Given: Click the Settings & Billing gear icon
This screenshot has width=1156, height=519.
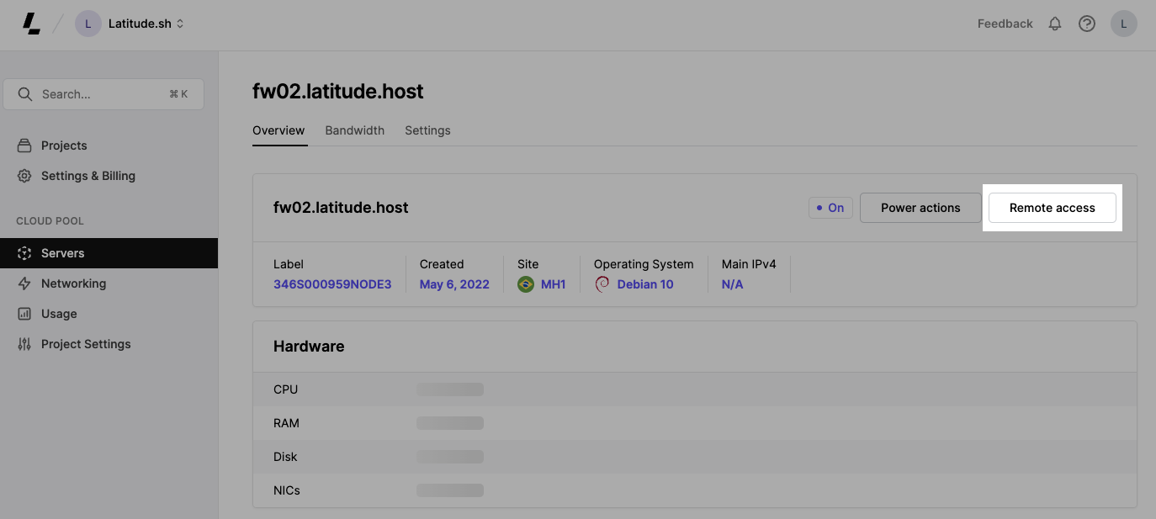Looking at the screenshot, I should coord(24,176).
